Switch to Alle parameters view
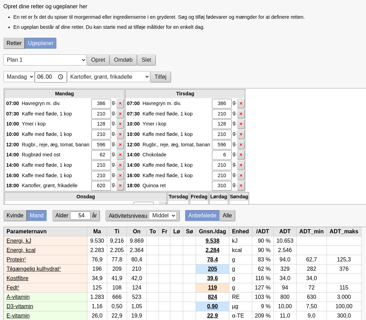The width and height of the screenshot is (366, 320). (x=227, y=216)
